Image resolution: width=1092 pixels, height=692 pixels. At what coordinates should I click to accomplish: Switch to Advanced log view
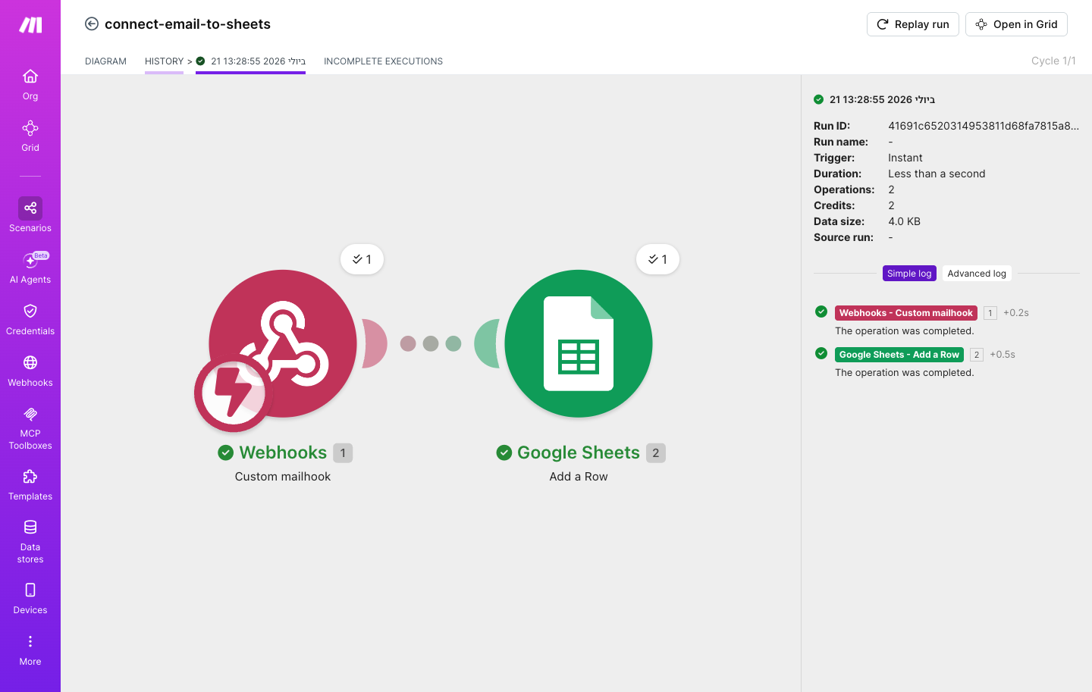(x=977, y=274)
